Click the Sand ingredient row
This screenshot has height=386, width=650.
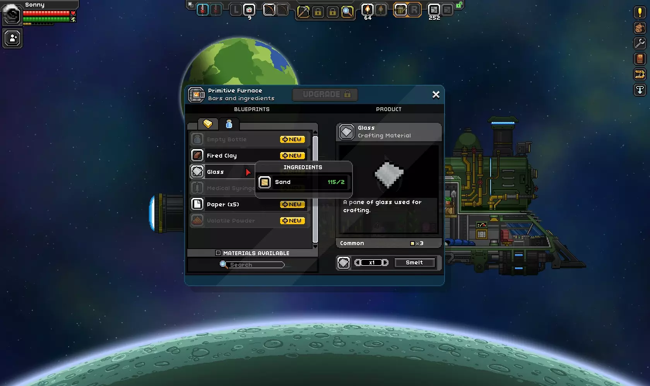tap(304, 182)
